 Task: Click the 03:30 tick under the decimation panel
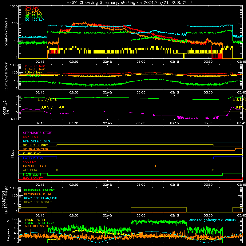[x=208, y=216]
